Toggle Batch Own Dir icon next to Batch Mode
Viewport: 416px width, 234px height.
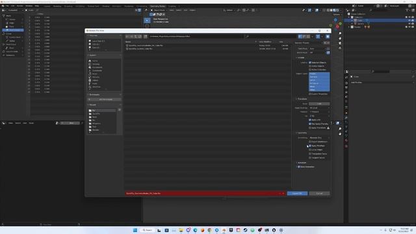328,53
